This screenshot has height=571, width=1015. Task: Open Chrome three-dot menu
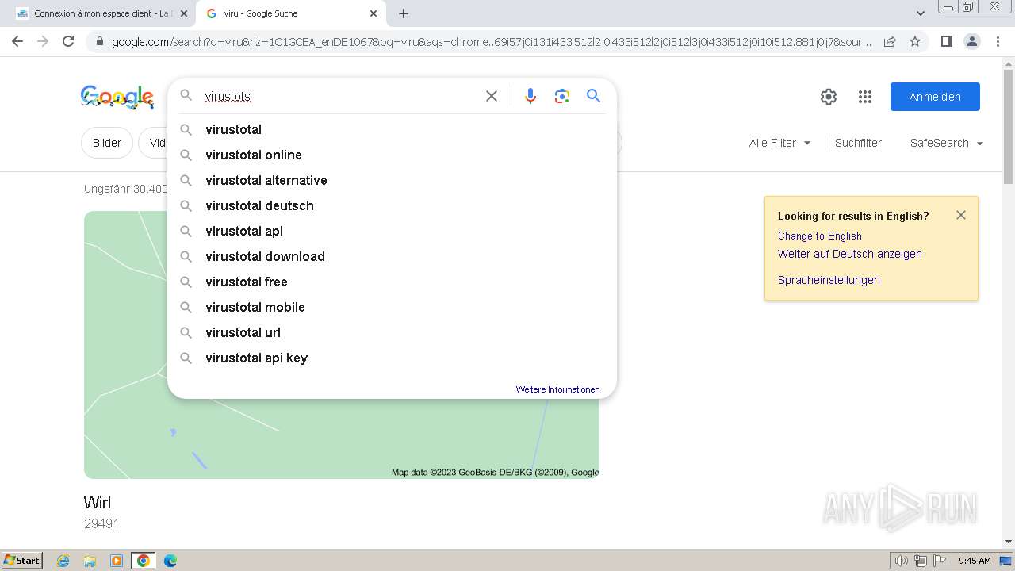tap(998, 41)
